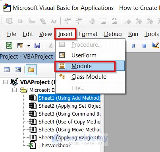Viewport: 160px width, 152px height.
Task: Click the VBA application icon in title bar
Action: pyautogui.click(x=7, y=8)
